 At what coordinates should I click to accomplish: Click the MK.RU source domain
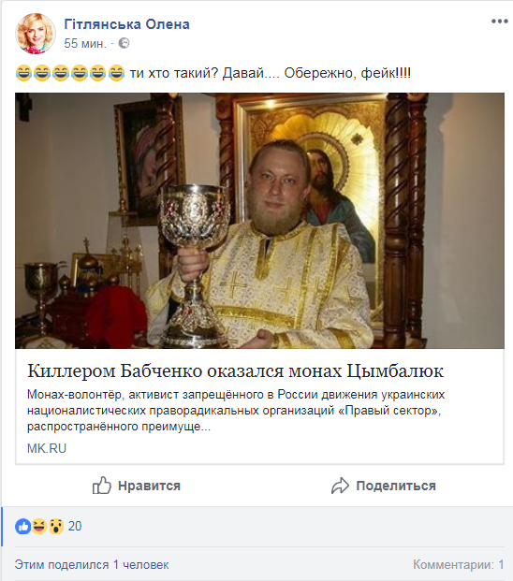[47, 448]
